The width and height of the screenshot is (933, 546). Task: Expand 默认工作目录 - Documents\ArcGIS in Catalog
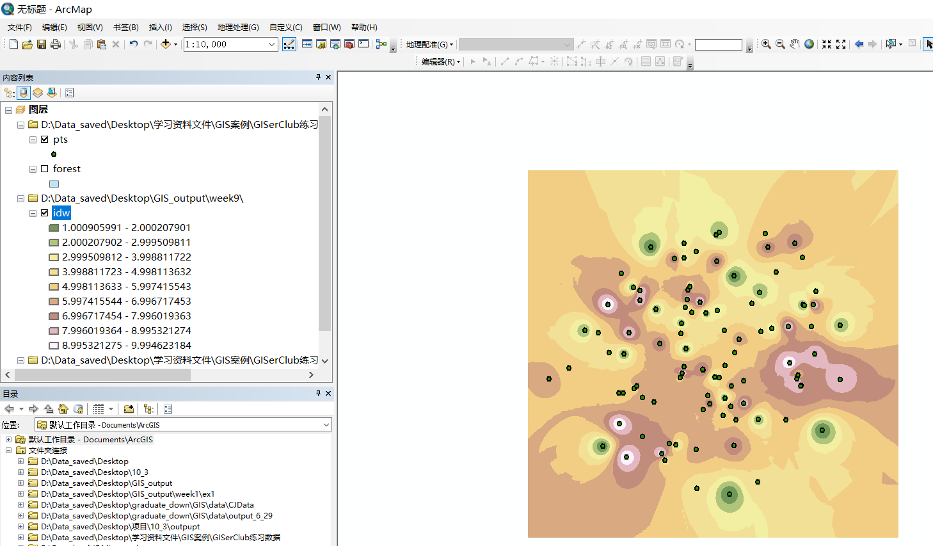pyautogui.click(x=8, y=439)
